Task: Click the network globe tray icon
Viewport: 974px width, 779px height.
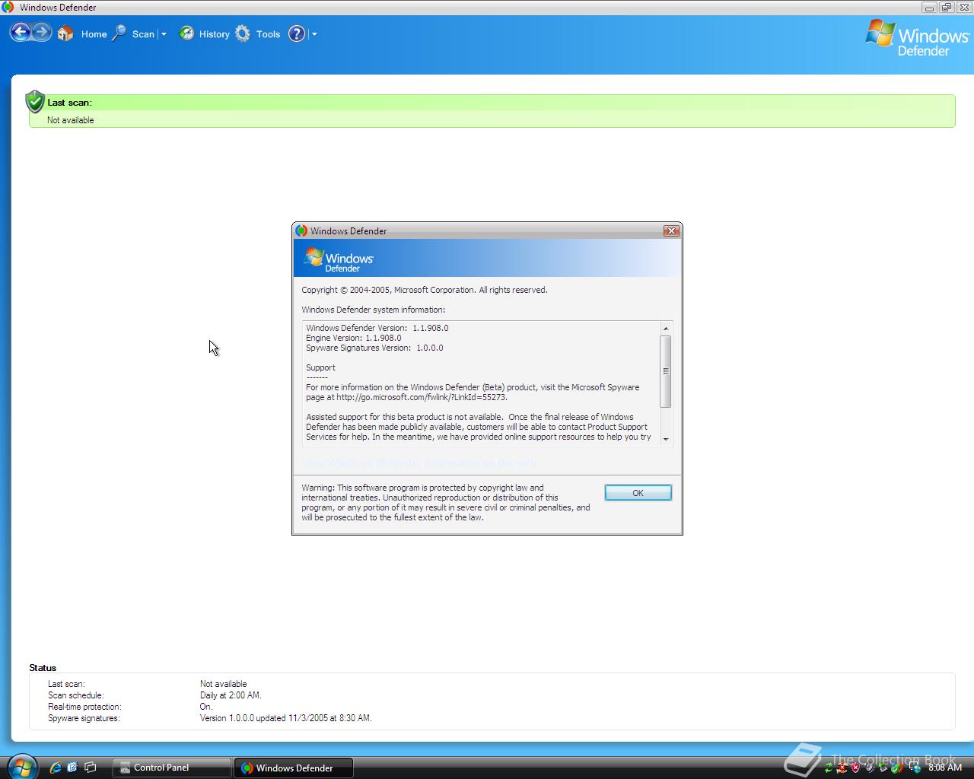Action: pyautogui.click(x=915, y=768)
